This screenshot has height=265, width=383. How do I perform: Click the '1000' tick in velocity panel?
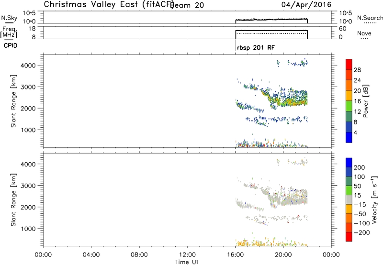pyautogui.click(x=28, y=229)
